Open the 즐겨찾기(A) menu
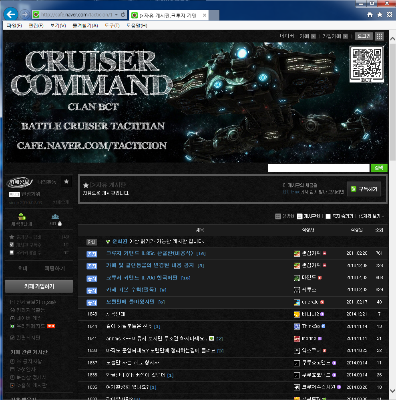This screenshot has height=400, width=396. pos(85,26)
